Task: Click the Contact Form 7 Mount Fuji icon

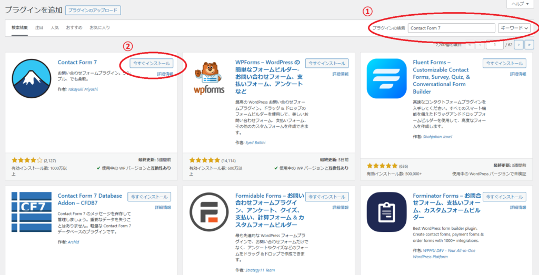Action: coord(31,79)
